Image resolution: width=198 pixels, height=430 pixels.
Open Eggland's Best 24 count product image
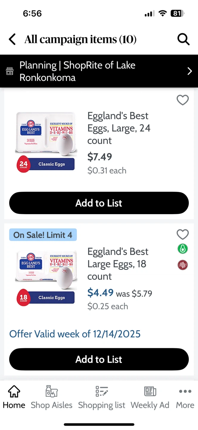[x=46, y=142]
